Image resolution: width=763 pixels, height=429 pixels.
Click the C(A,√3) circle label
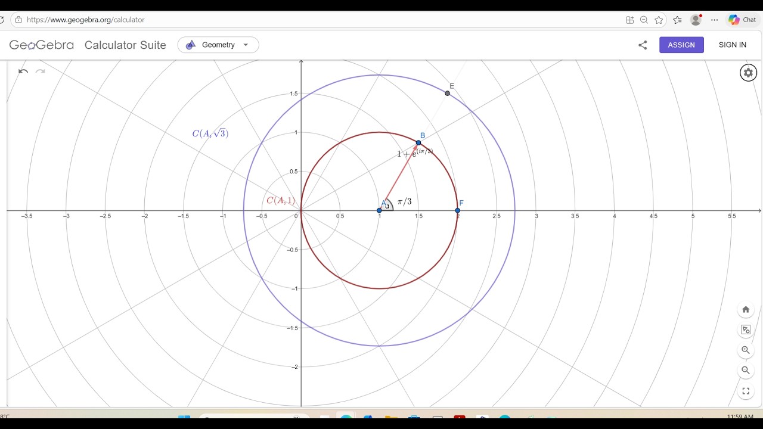pyautogui.click(x=210, y=133)
